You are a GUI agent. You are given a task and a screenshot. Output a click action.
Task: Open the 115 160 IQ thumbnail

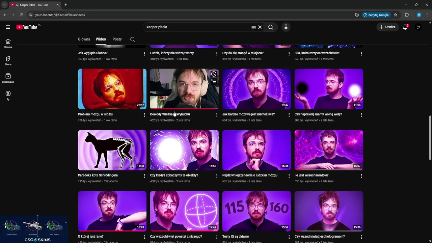click(256, 211)
